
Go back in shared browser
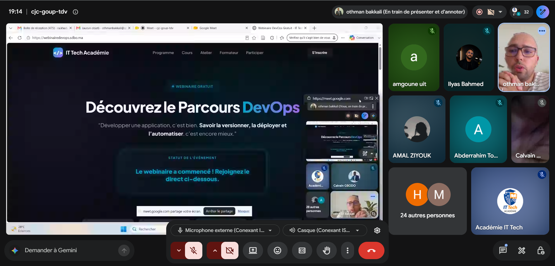tap(11, 38)
